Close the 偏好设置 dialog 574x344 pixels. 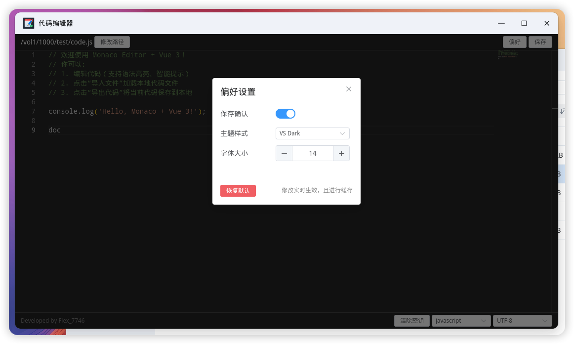pyautogui.click(x=349, y=89)
